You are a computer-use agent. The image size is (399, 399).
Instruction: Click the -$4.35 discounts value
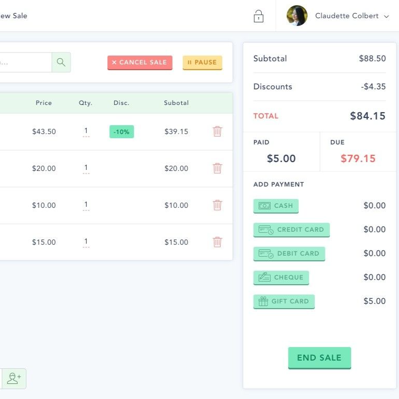(x=374, y=87)
